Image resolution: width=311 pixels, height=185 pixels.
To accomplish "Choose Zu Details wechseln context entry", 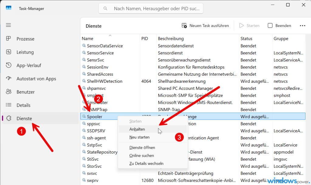I will 153,163.
